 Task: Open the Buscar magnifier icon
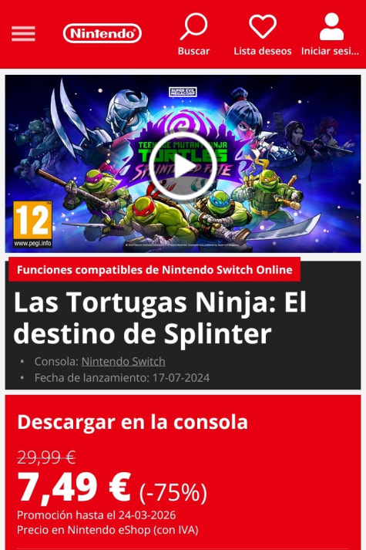tap(193, 26)
